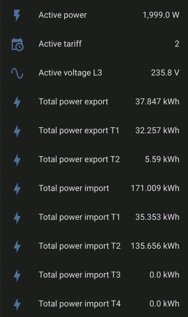
Task: Open the Total power import T2 label
Action: (x=80, y=246)
